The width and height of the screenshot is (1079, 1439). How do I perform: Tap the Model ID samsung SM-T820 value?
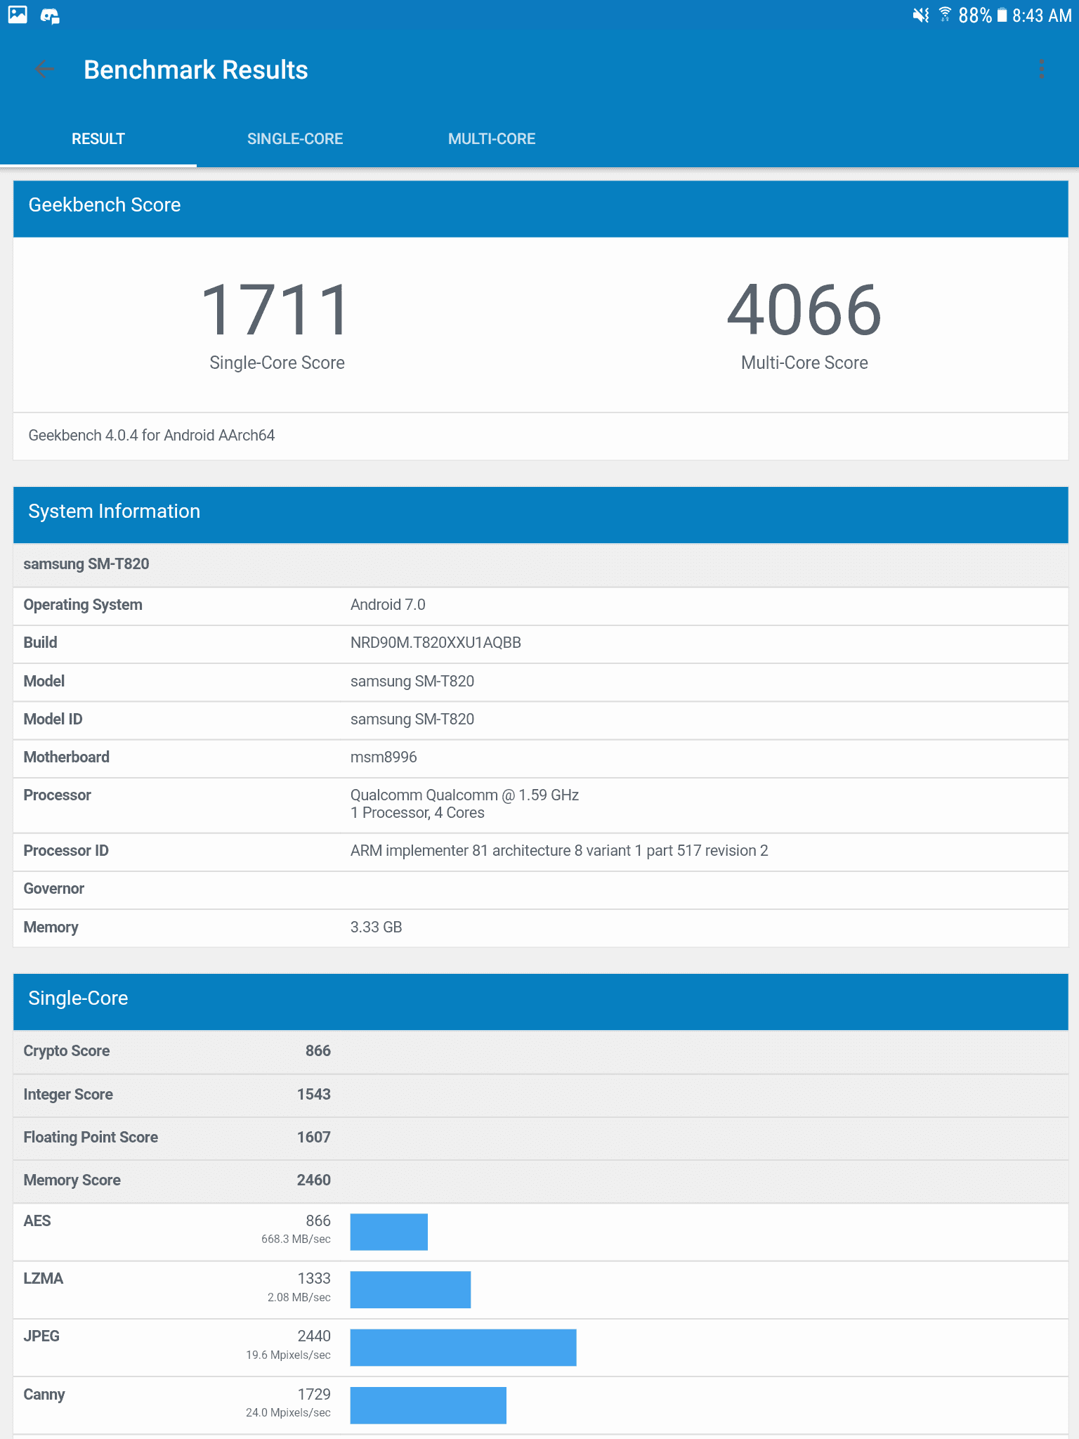coord(412,719)
